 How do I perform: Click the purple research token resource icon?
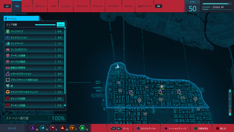pos(32,128)
